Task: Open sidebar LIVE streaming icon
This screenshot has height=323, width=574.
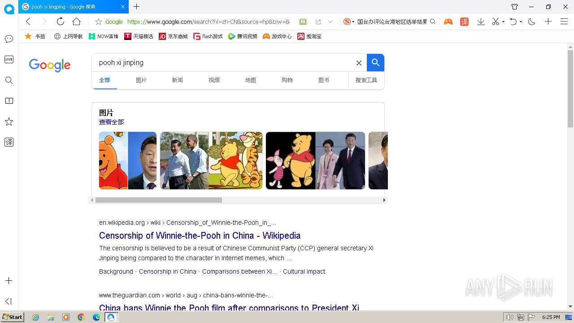Action: coord(9,59)
